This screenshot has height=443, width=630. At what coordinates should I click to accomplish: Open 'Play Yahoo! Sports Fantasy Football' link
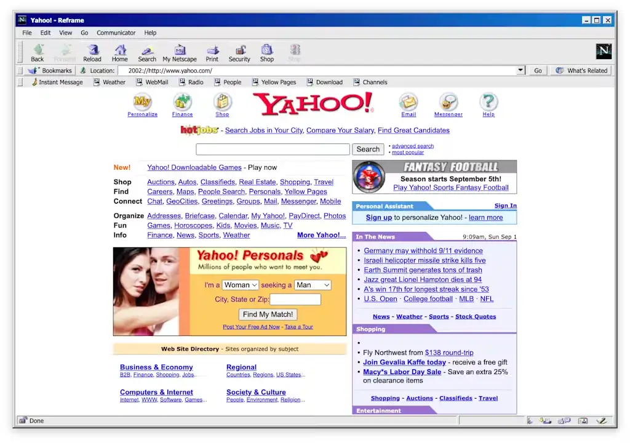(451, 187)
